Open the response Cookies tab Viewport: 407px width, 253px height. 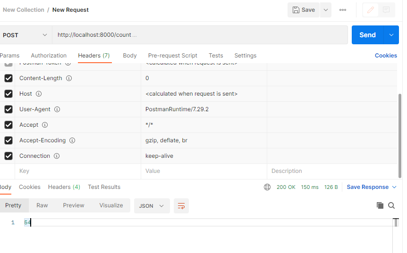click(30, 187)
